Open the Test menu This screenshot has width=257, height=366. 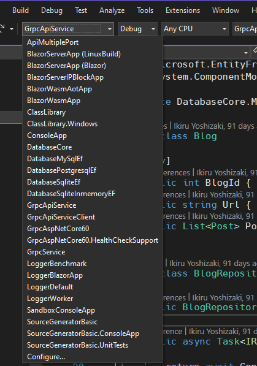tap(81, 10)
